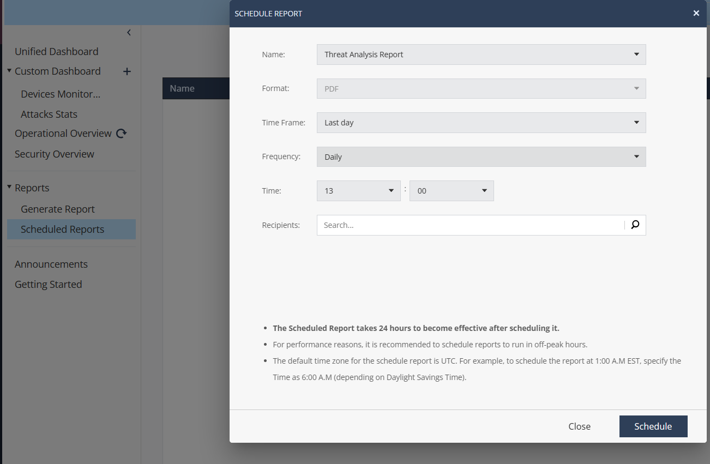Click the magnifier icon in Recipients field
Image resolution: width=710 pixels, height=464 pixels.
tap(635, 225)
